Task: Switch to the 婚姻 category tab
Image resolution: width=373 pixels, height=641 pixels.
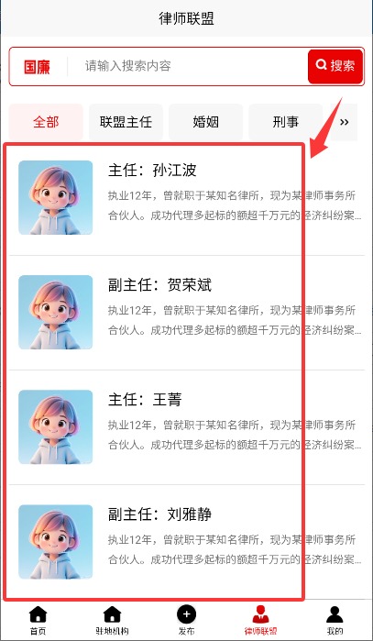Action: click(x=206, y=122)
